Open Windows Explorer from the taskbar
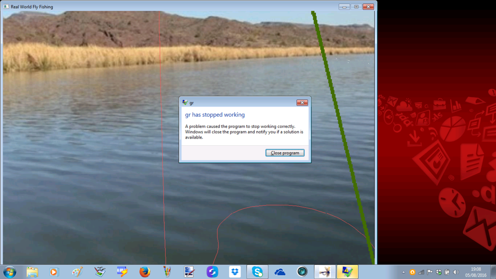The height and width of the screenshot is (279, 496). (x=32, y=272)
